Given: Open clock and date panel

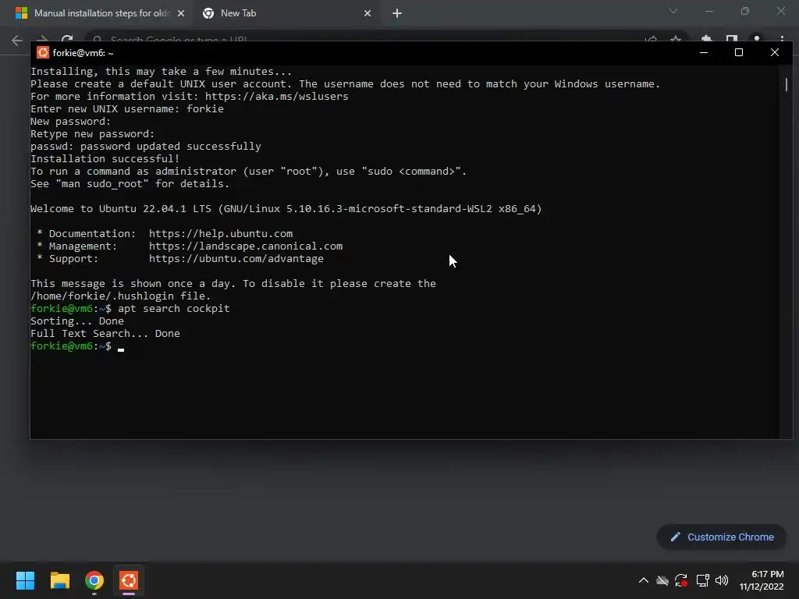Looking at the screenshot, I should point(762,580).
